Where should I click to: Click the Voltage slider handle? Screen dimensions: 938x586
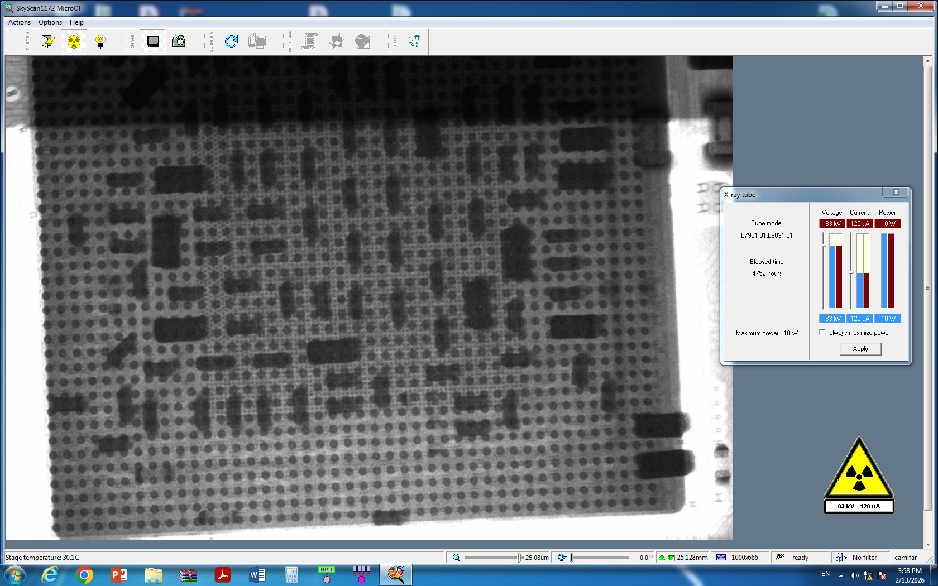pyautogui.click(x=824, y=246)
